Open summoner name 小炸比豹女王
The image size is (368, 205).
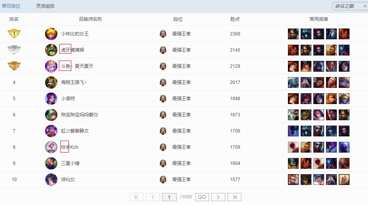pos(75,34)
